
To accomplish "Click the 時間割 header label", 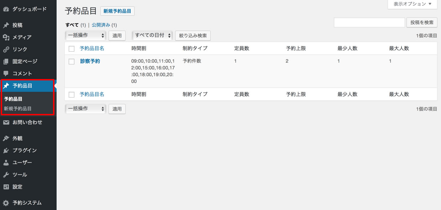I will click(x=139, y=48).
